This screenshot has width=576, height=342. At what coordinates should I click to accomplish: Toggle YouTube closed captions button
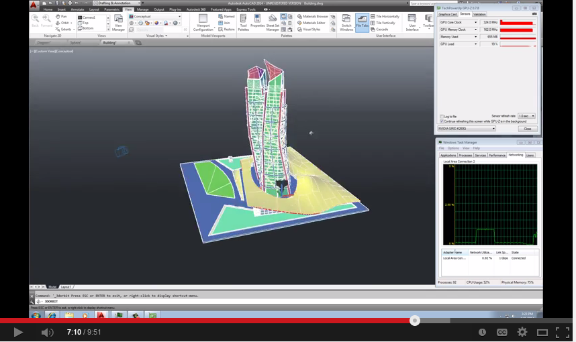501,332
